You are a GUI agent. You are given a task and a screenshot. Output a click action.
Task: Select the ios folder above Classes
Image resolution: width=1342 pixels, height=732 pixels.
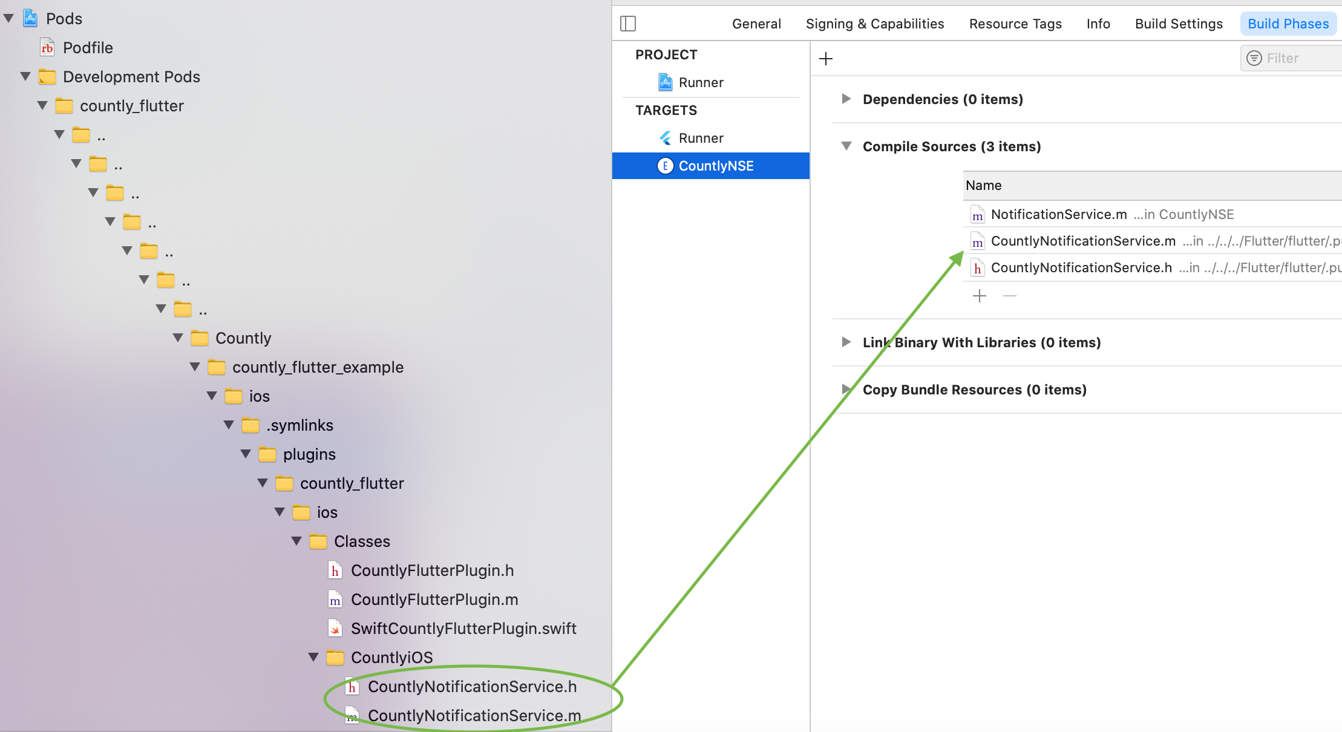tap(327, 512)
